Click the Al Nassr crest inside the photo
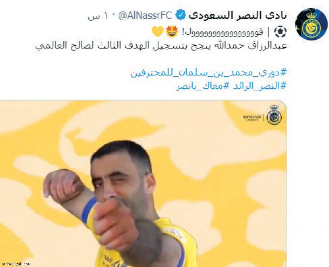 (274, 115)
